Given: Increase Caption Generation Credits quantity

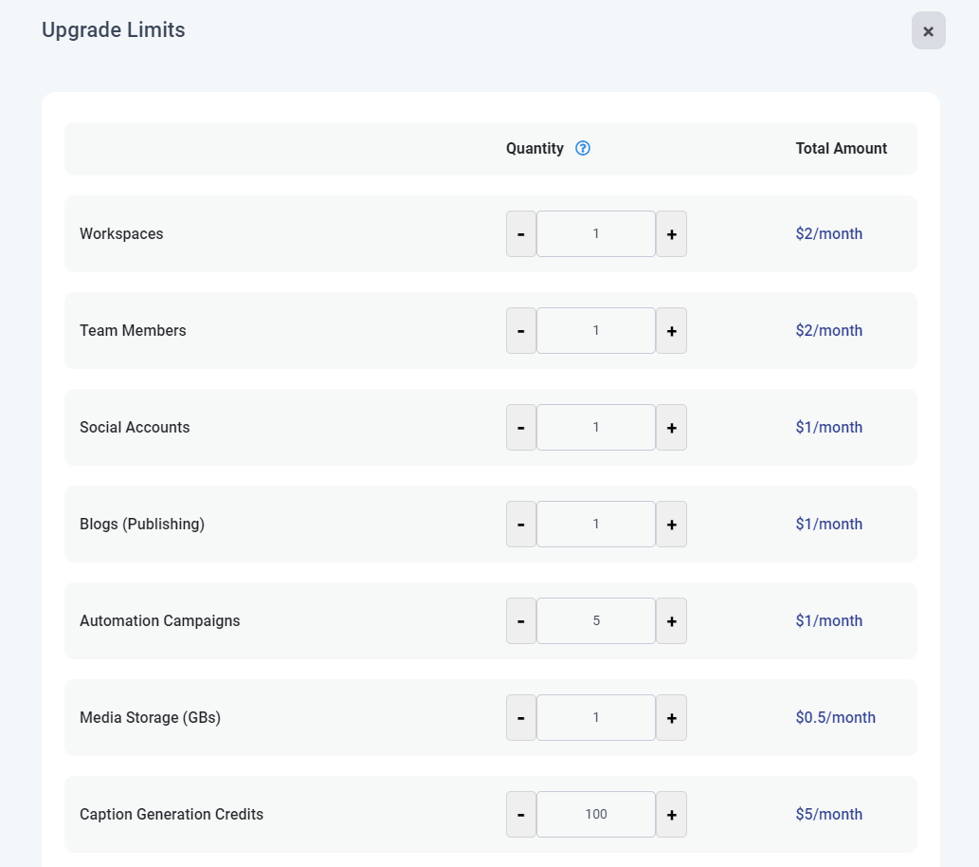Looking at the screenshot, I should (x=671, y=815).
